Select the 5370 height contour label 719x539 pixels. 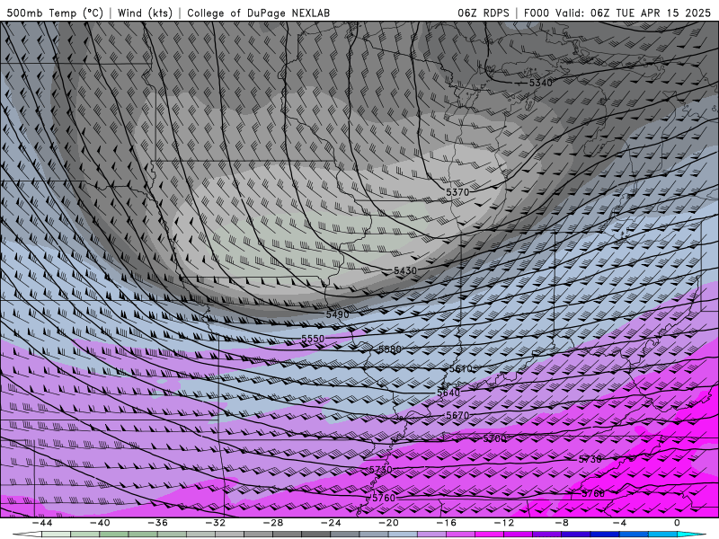coord(457,192)
